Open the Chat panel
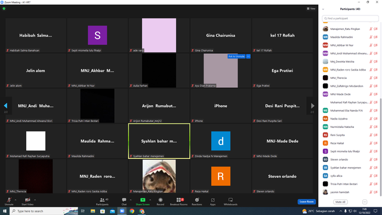 tap(124, 201)
